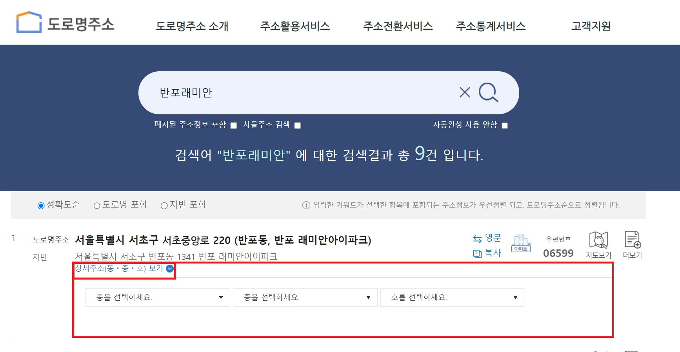The image size is (680, 352).
Task: Select the 도로명 포함 radio button
Action: click(97, 206)
